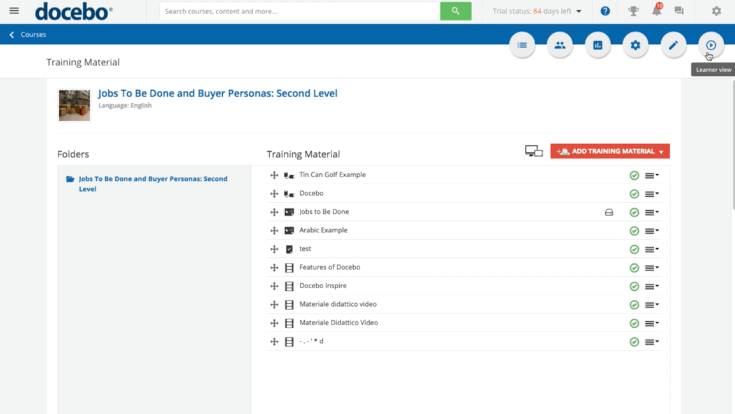This screenshot has width=735, height=414.
Task: Open the course list view round button
Action: [522, 45]
